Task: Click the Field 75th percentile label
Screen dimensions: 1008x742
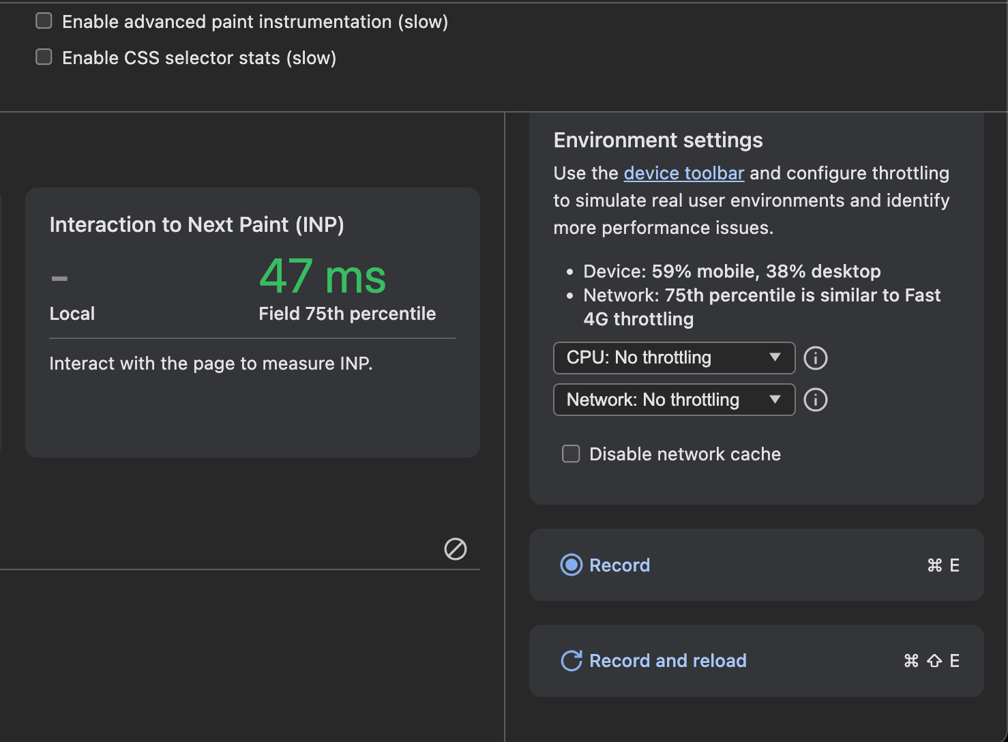Action: point(347,314)
